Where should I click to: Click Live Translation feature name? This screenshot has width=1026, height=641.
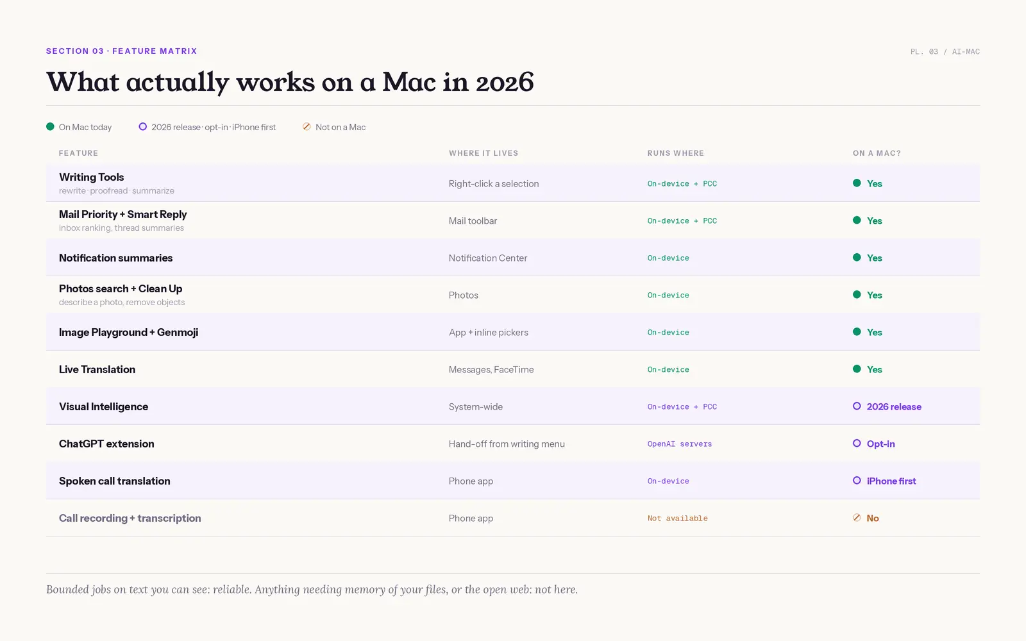[x=97, y=369]
